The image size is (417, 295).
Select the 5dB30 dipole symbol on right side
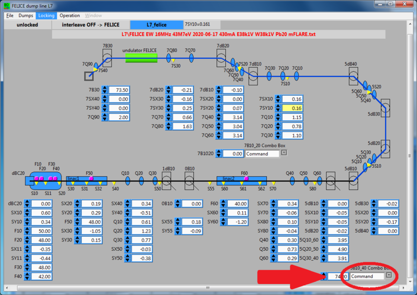tap(386, 108)
